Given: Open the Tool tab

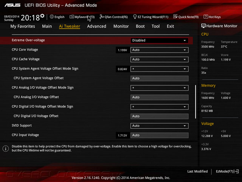Looking at the screenshot, I should click(155, 26).
